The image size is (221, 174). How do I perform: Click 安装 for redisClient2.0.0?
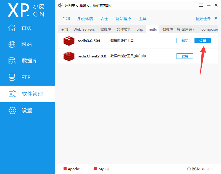(x=185, y=56)
